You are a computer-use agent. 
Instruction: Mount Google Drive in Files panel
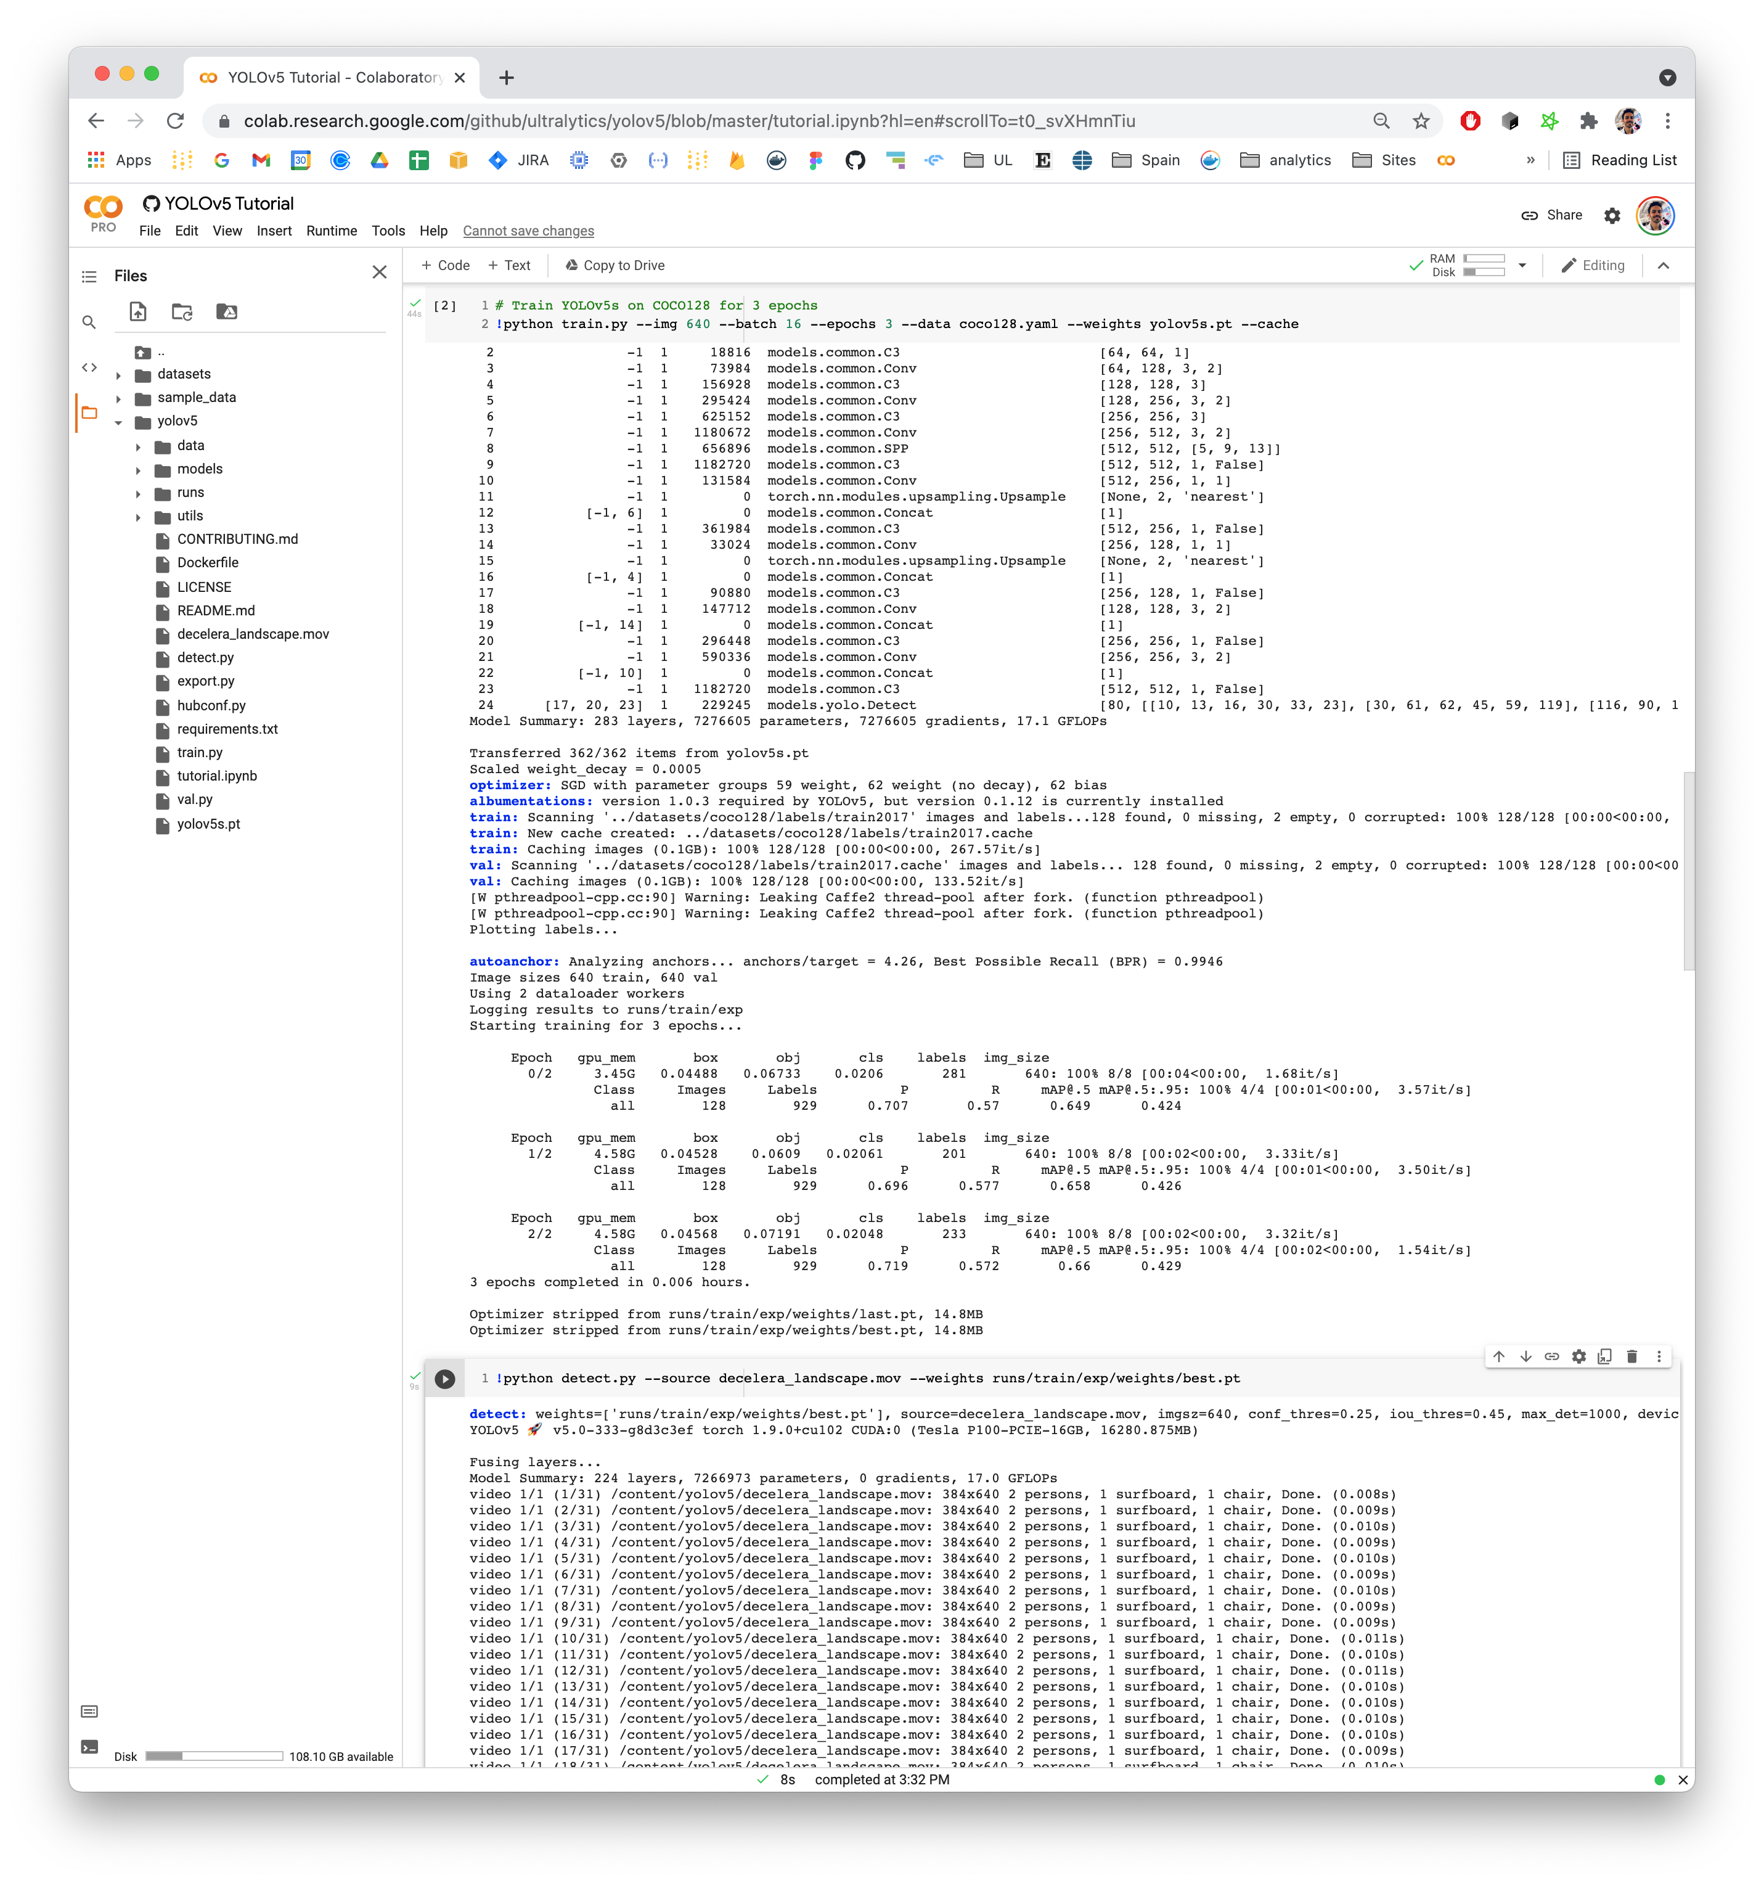click(x=226, y=311)
